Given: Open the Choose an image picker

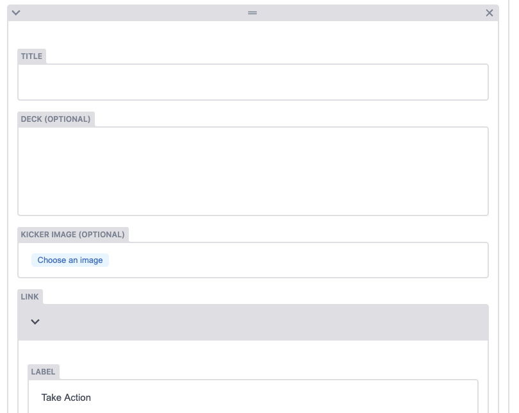Looking at the screenshot, I should 70,260.
